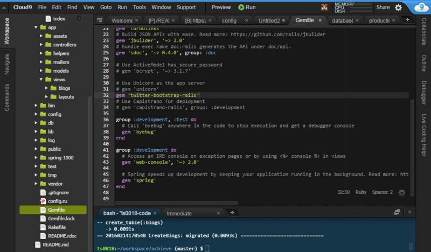Screen dimensions: 431x252
Task: Expand the blogs folder
Action: tap(46, 88)
